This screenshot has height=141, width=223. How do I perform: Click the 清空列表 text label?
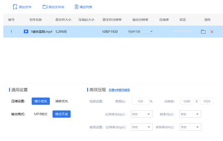[86, 7]
